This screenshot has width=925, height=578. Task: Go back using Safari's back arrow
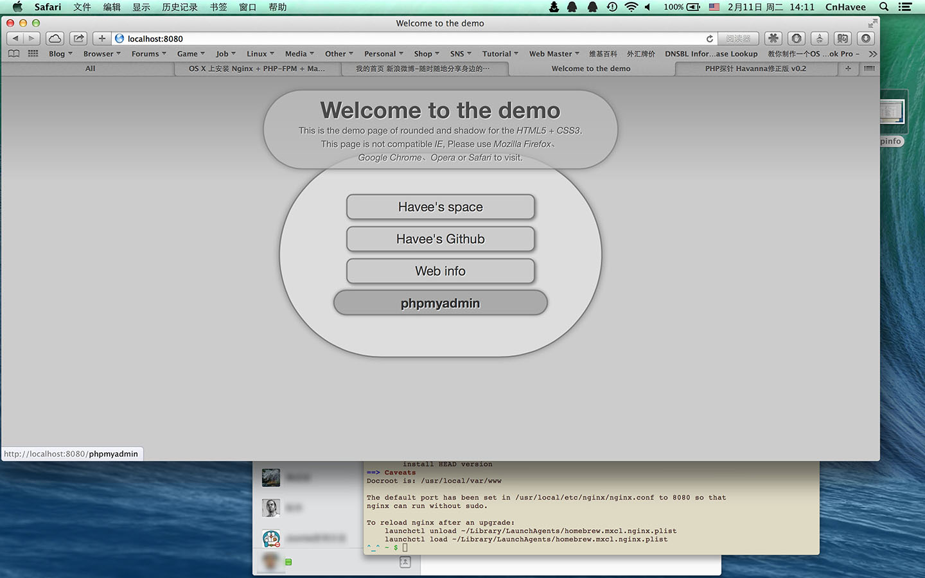coord(15,39)
